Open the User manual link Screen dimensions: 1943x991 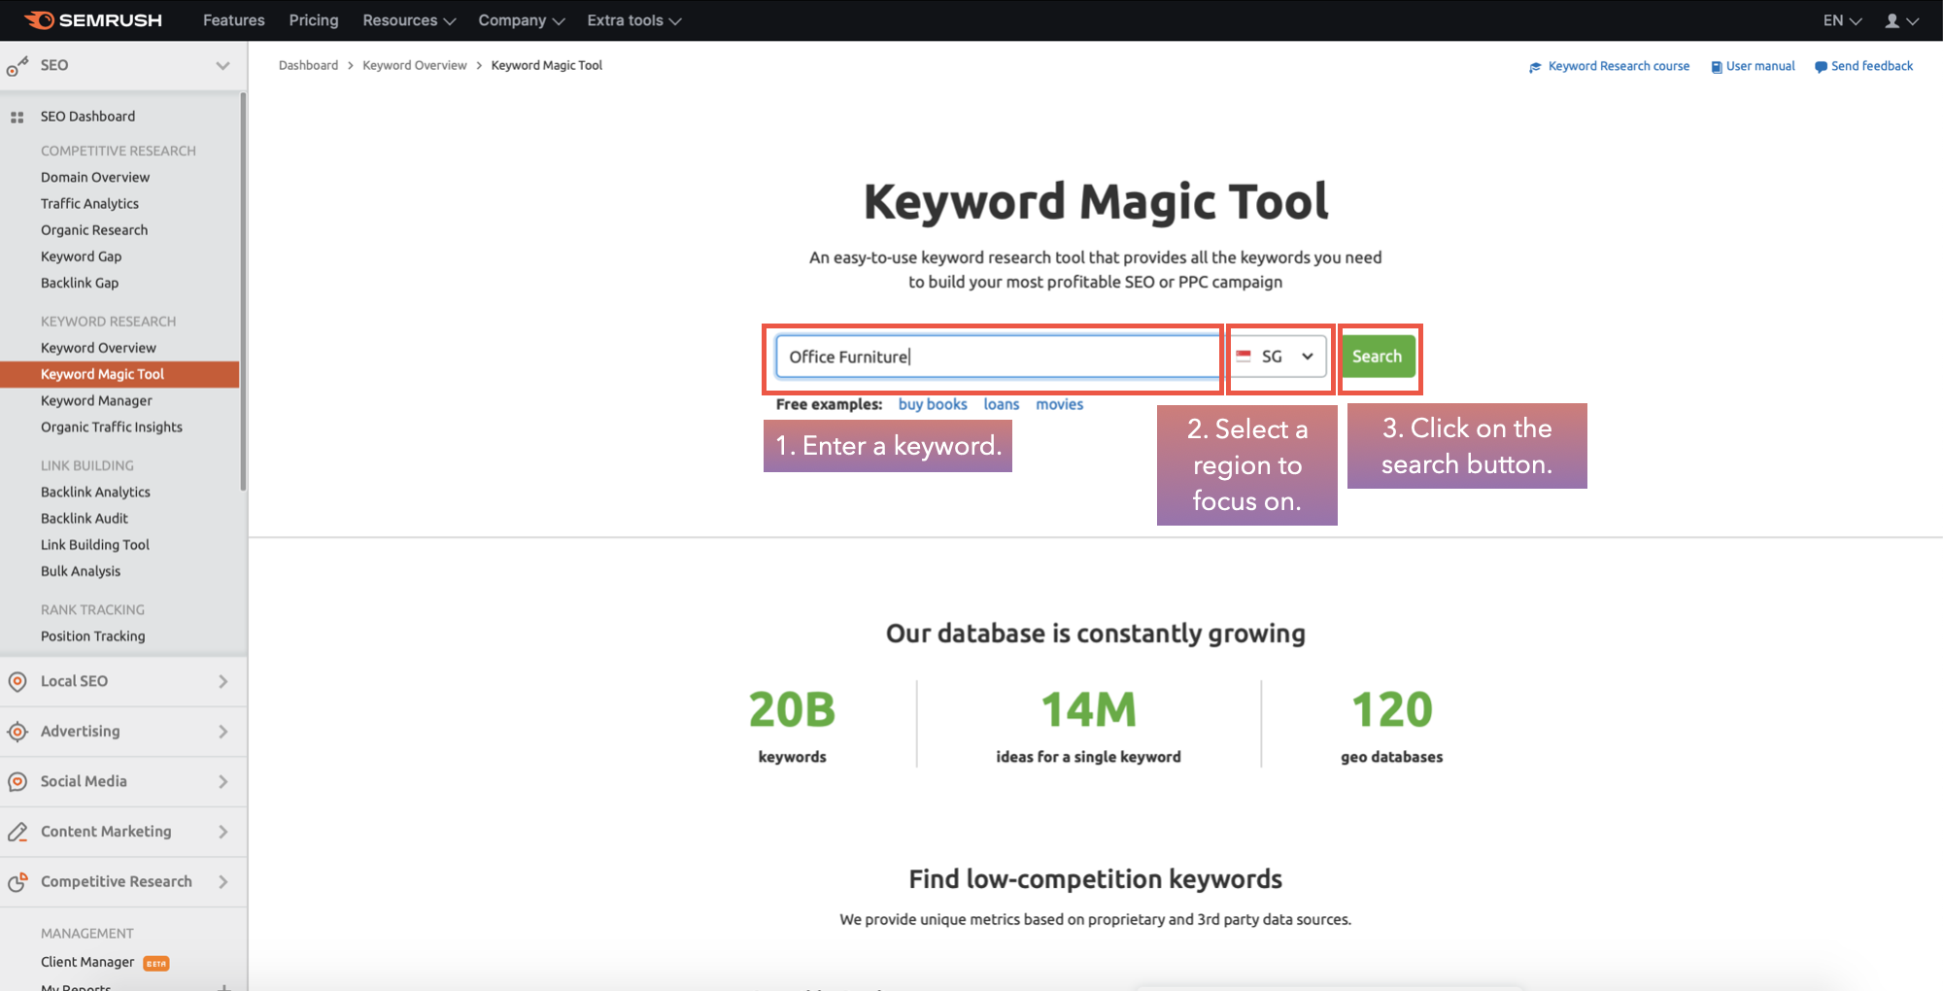1760,66
